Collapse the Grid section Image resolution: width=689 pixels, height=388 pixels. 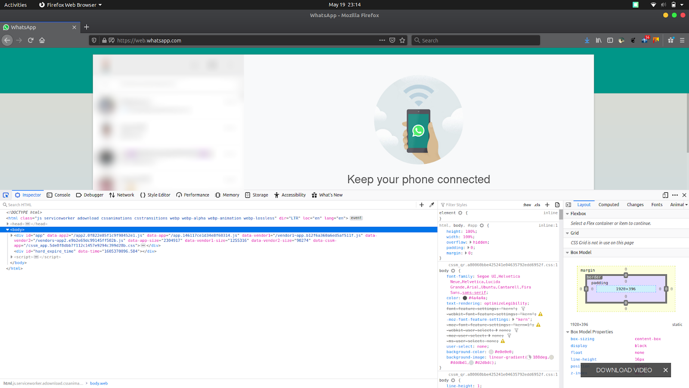pos(568,233)
